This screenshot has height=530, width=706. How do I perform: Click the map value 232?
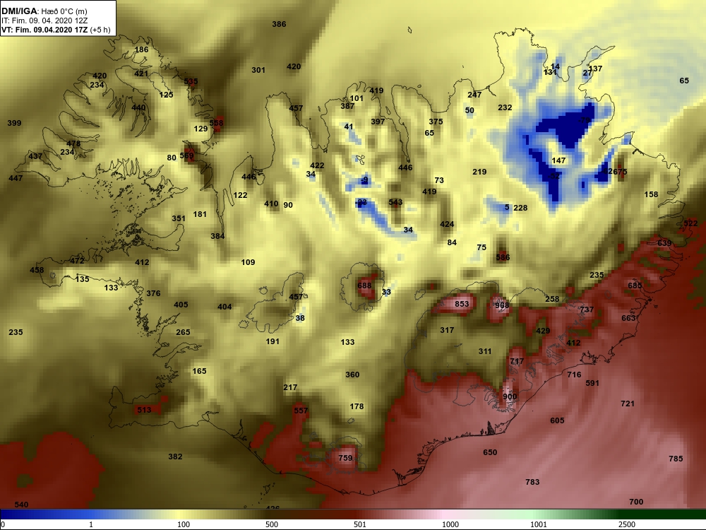click(x=505, y=107)
